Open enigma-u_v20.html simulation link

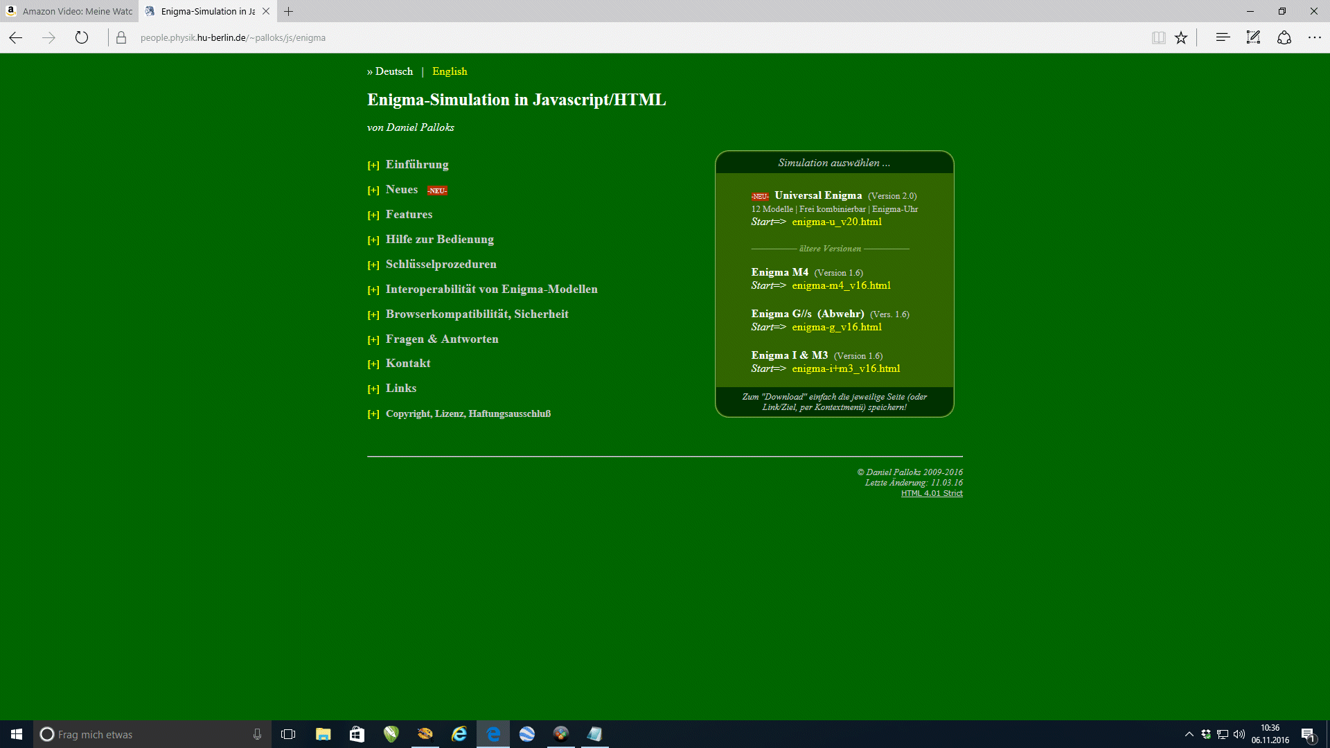[x=837, y=222]
